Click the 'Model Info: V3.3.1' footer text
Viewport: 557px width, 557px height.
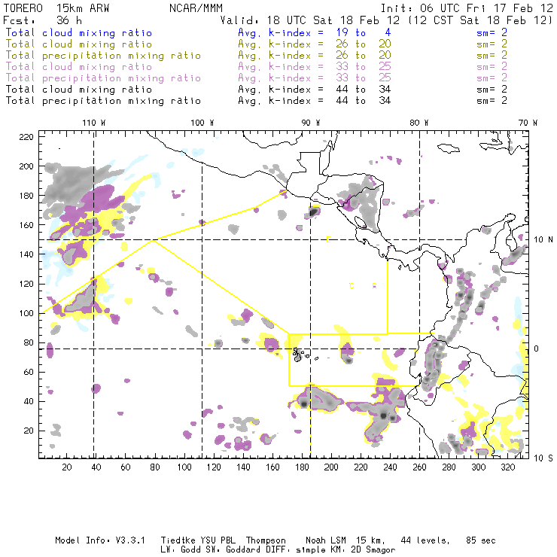pyautogui.click(x=100, y=540)
